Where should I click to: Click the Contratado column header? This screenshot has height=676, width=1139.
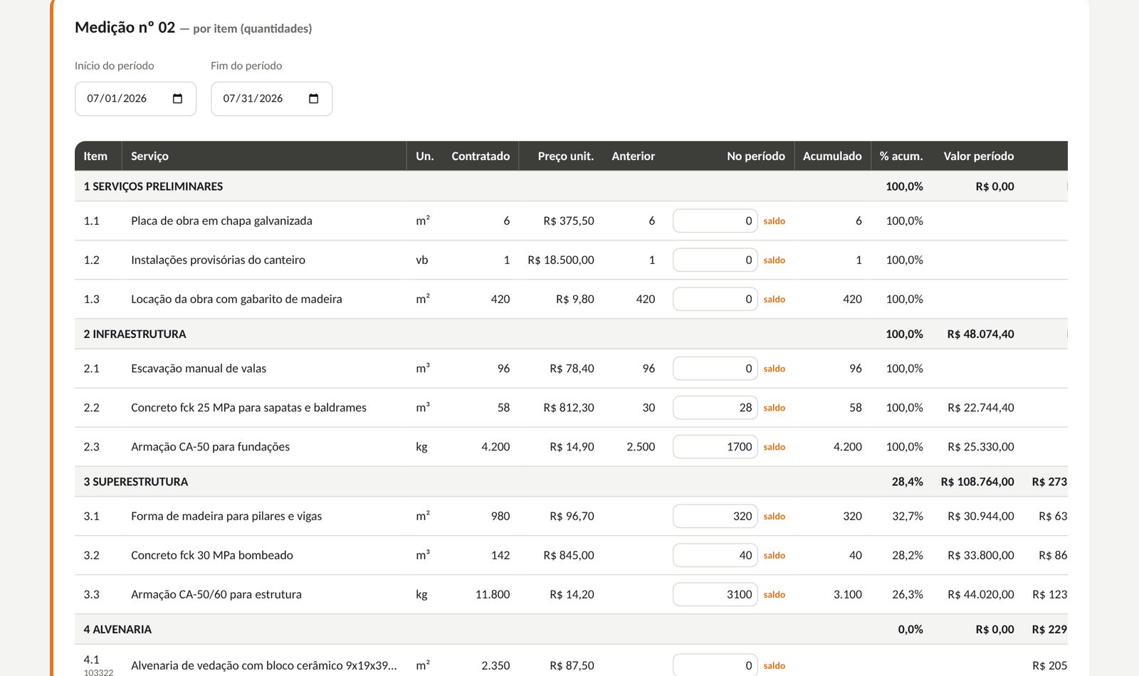(481, 156)
